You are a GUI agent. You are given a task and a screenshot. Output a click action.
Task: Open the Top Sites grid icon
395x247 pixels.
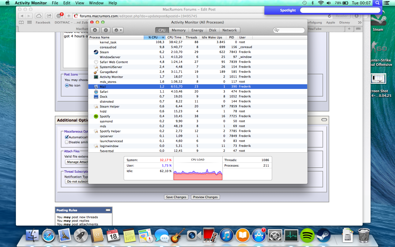click(x=30, y=23)
